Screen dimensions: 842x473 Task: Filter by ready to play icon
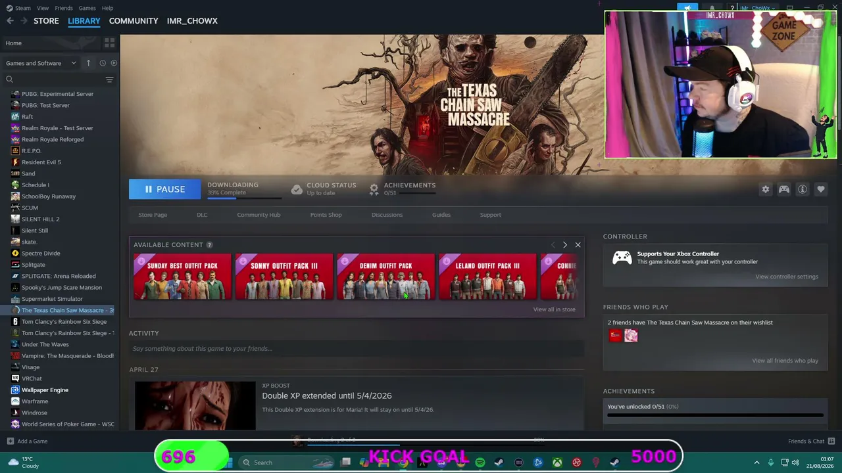[114, 63]
